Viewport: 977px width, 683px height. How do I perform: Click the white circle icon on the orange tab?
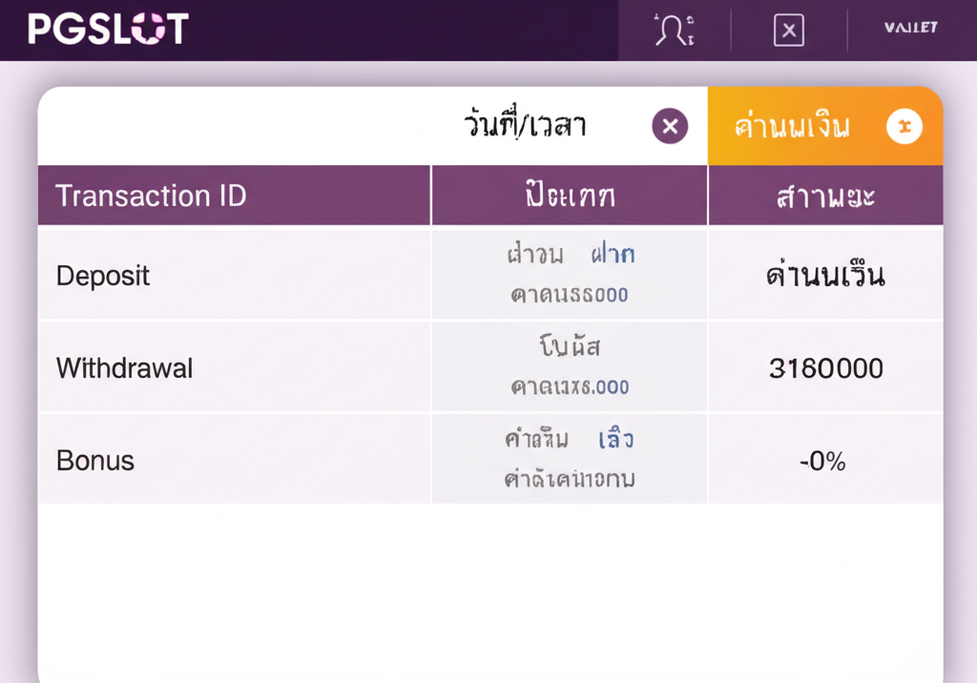904,126
